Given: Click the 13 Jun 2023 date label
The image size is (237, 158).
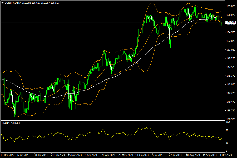Looking at the screenshot, I should (142, 155).
